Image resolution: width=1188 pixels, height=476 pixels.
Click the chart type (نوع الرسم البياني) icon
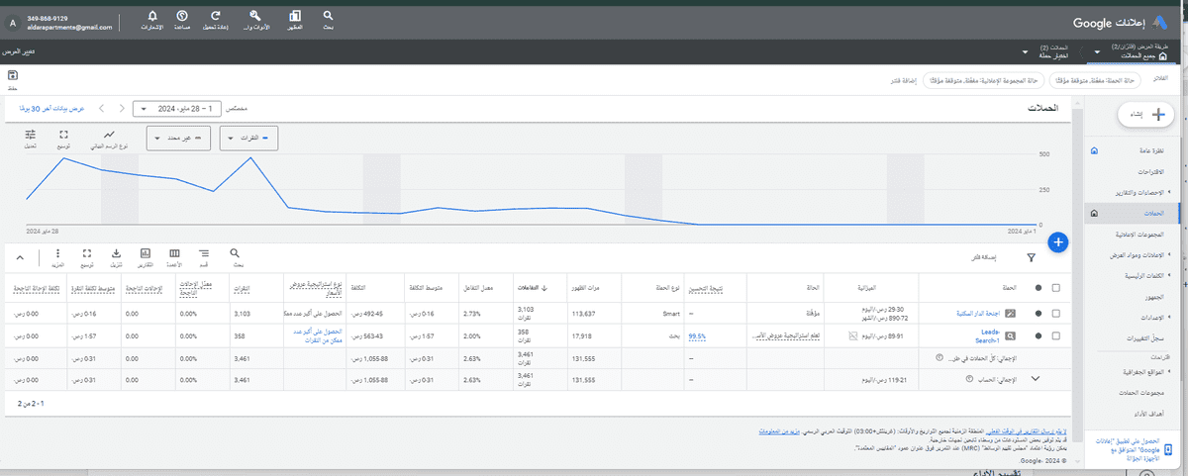tap(110, 135)
